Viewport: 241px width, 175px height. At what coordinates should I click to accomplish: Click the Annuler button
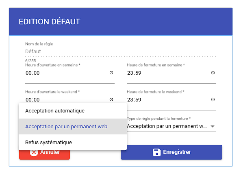coord(44,154)
